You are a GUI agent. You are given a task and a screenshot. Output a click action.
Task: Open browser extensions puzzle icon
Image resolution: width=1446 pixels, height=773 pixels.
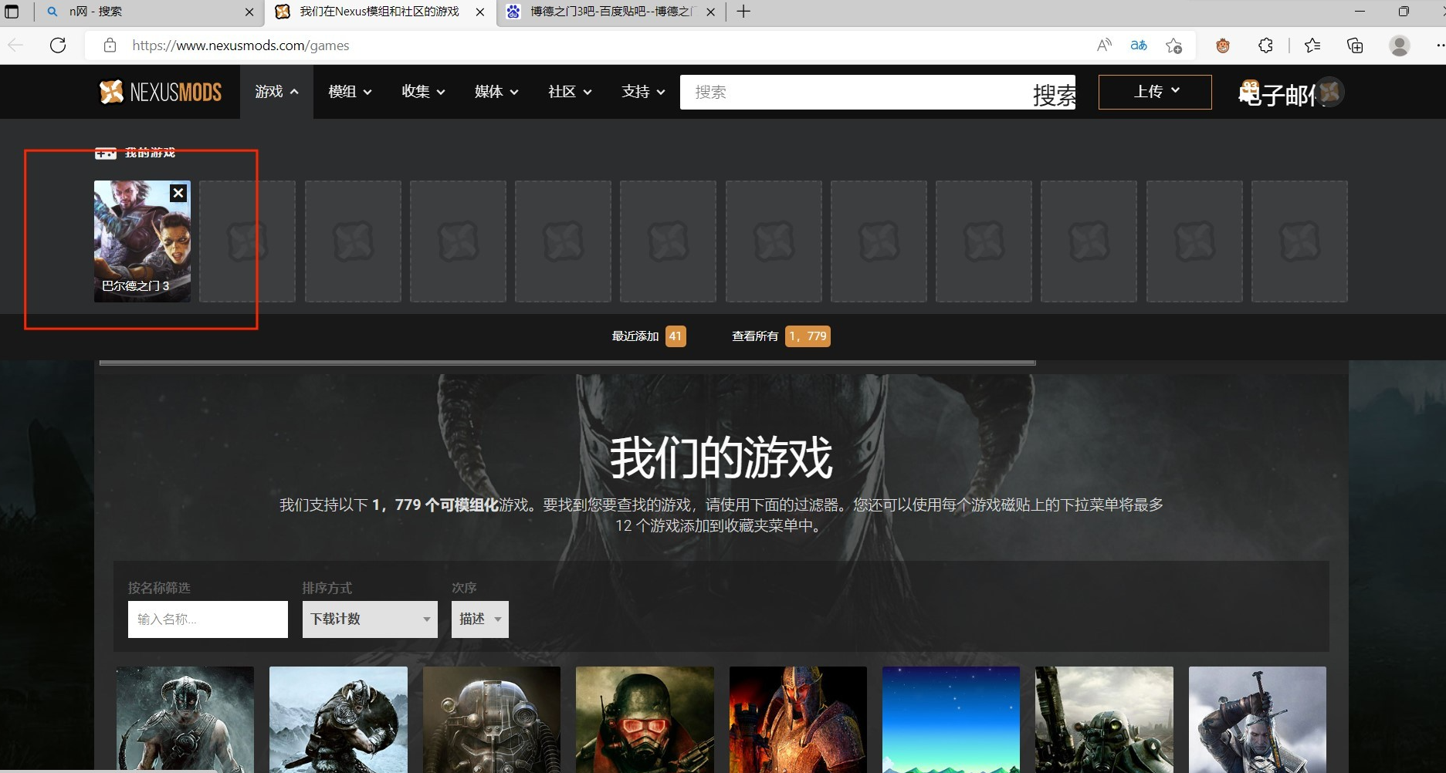pyautogui.click(x=1265, y=46)
